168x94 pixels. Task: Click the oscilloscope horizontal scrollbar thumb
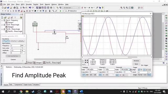[132, 57]
